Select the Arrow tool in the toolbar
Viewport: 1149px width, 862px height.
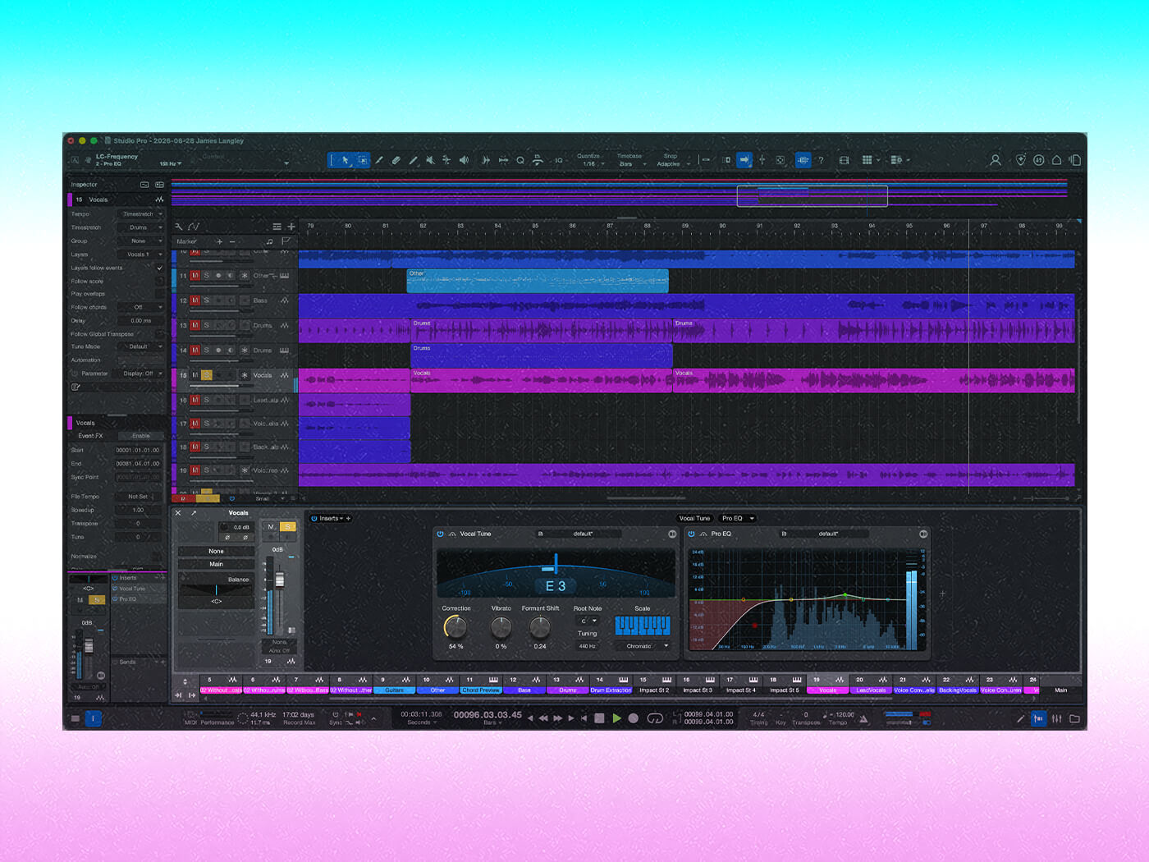[x=346, y=160]
